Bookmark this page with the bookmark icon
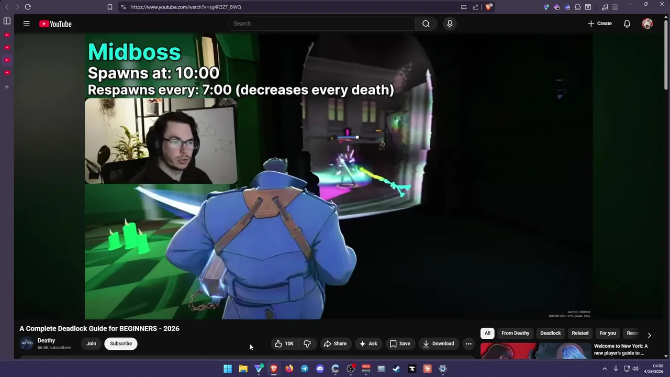This screenshot has width=670, height=377. [110, 7]
